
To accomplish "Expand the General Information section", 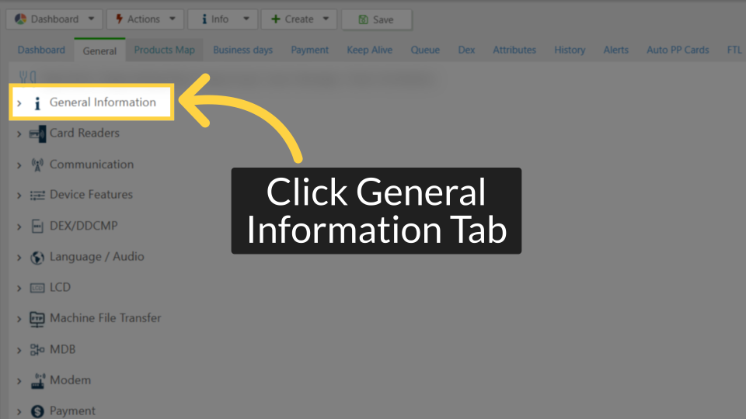I will 19,103.
